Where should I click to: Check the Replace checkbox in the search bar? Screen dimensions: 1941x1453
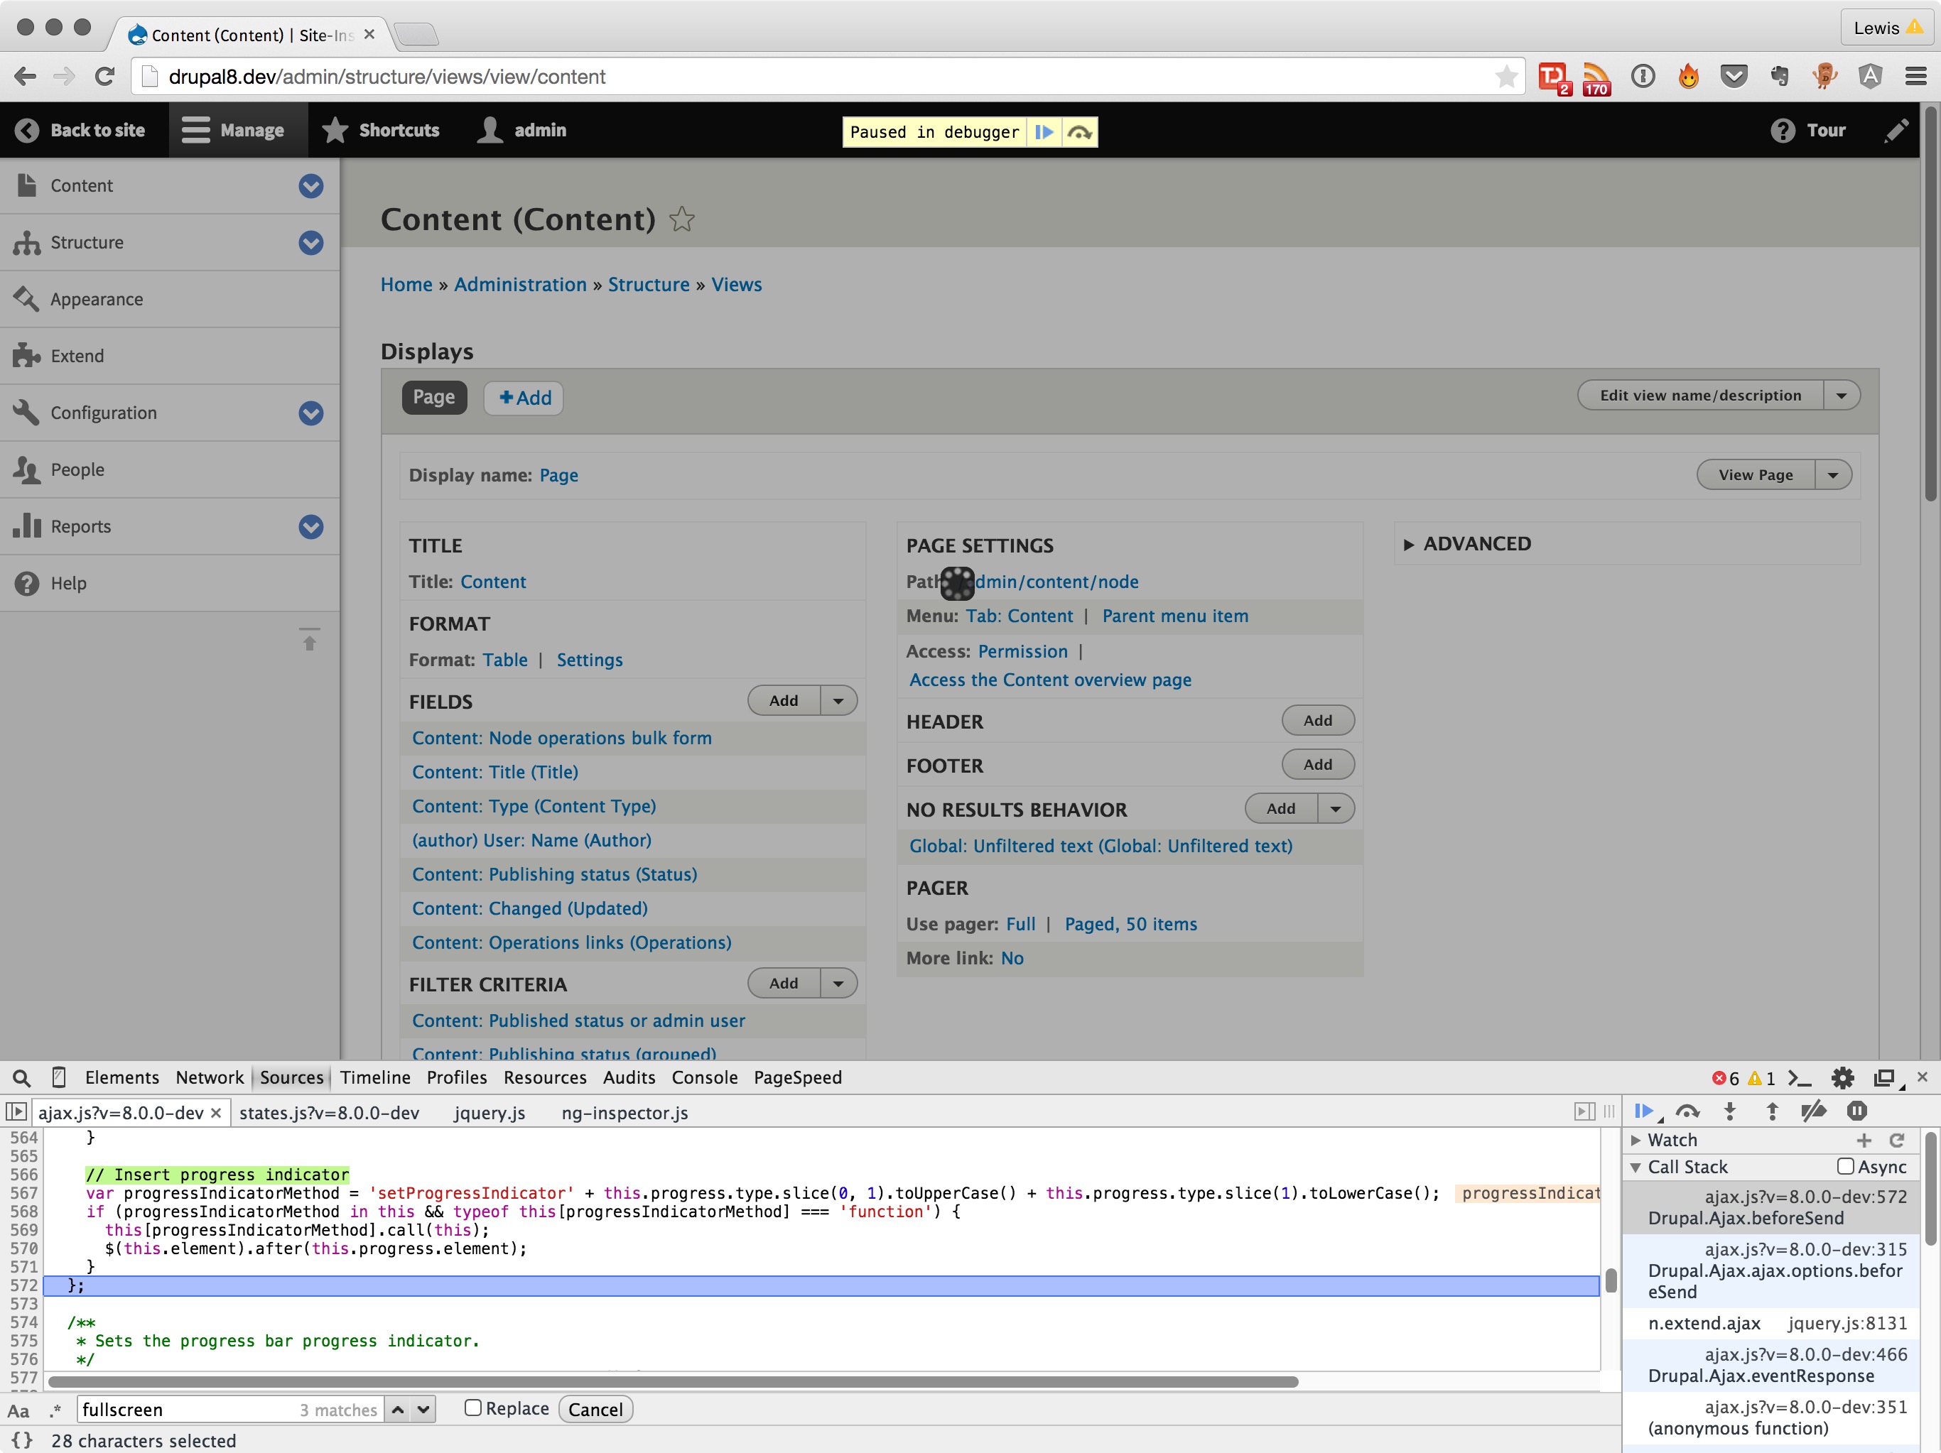click(473, 1408)
